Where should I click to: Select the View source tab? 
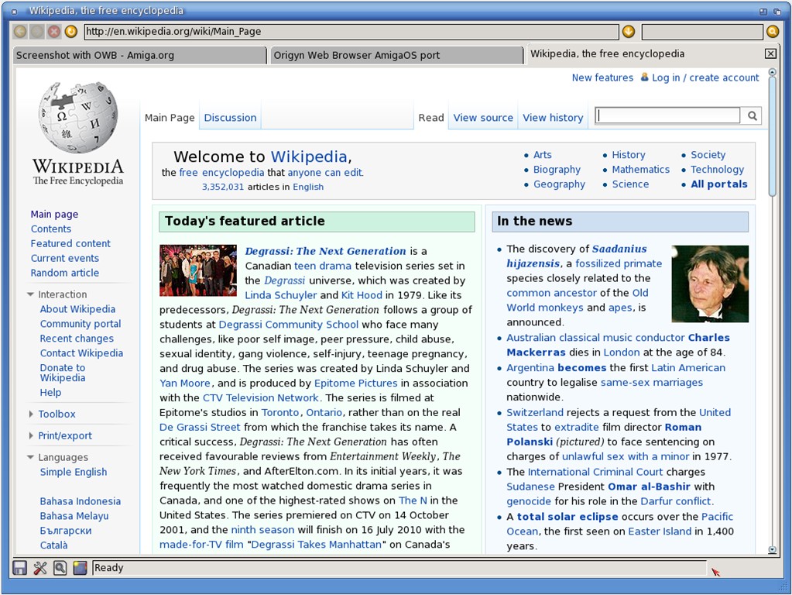coord(483,118)
